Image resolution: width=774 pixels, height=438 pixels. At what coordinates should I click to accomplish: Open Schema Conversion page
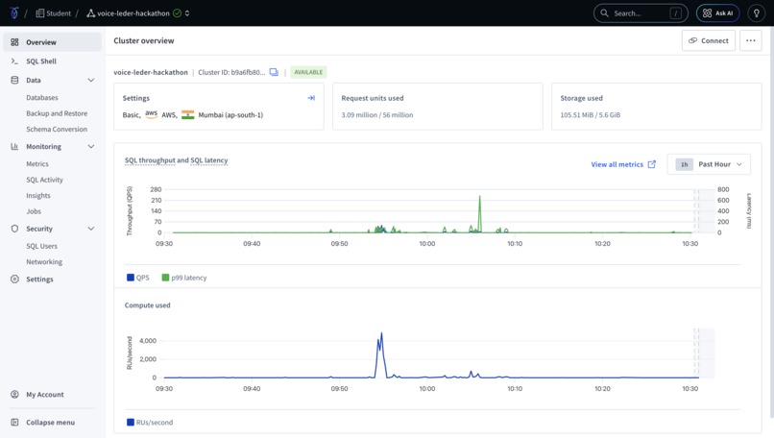[x=57, y=130]
